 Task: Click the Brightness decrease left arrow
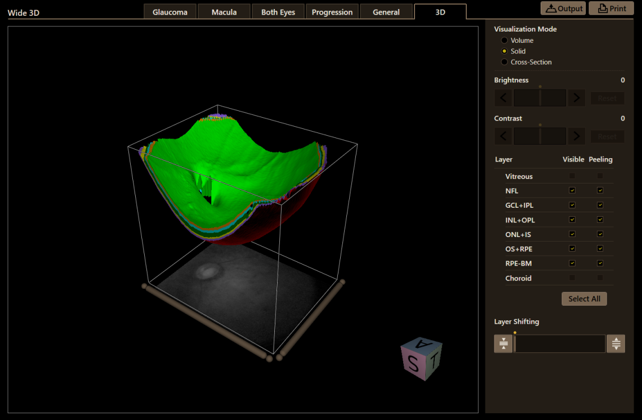[503, 98]
